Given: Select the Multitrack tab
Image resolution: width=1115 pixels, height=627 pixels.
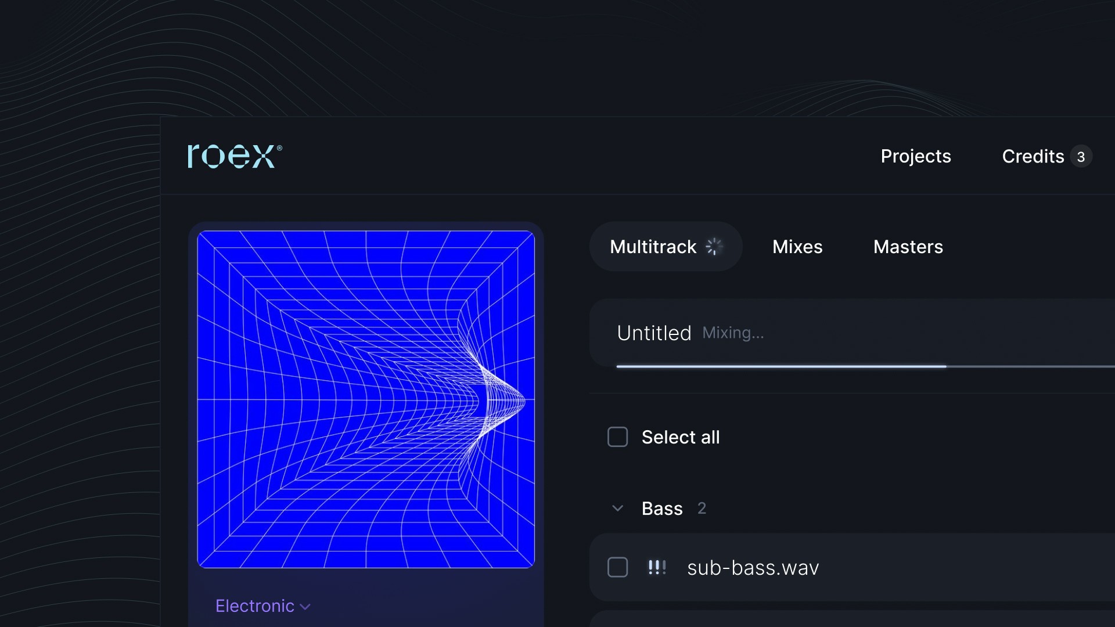Looking at the screenshot, I should tap(653, 247).
